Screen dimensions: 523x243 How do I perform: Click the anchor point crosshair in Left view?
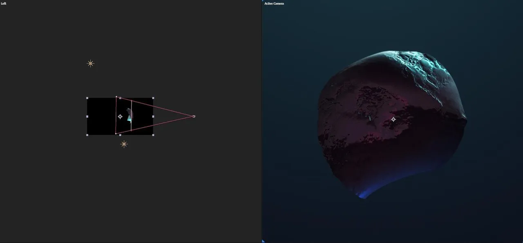(120, 117)
